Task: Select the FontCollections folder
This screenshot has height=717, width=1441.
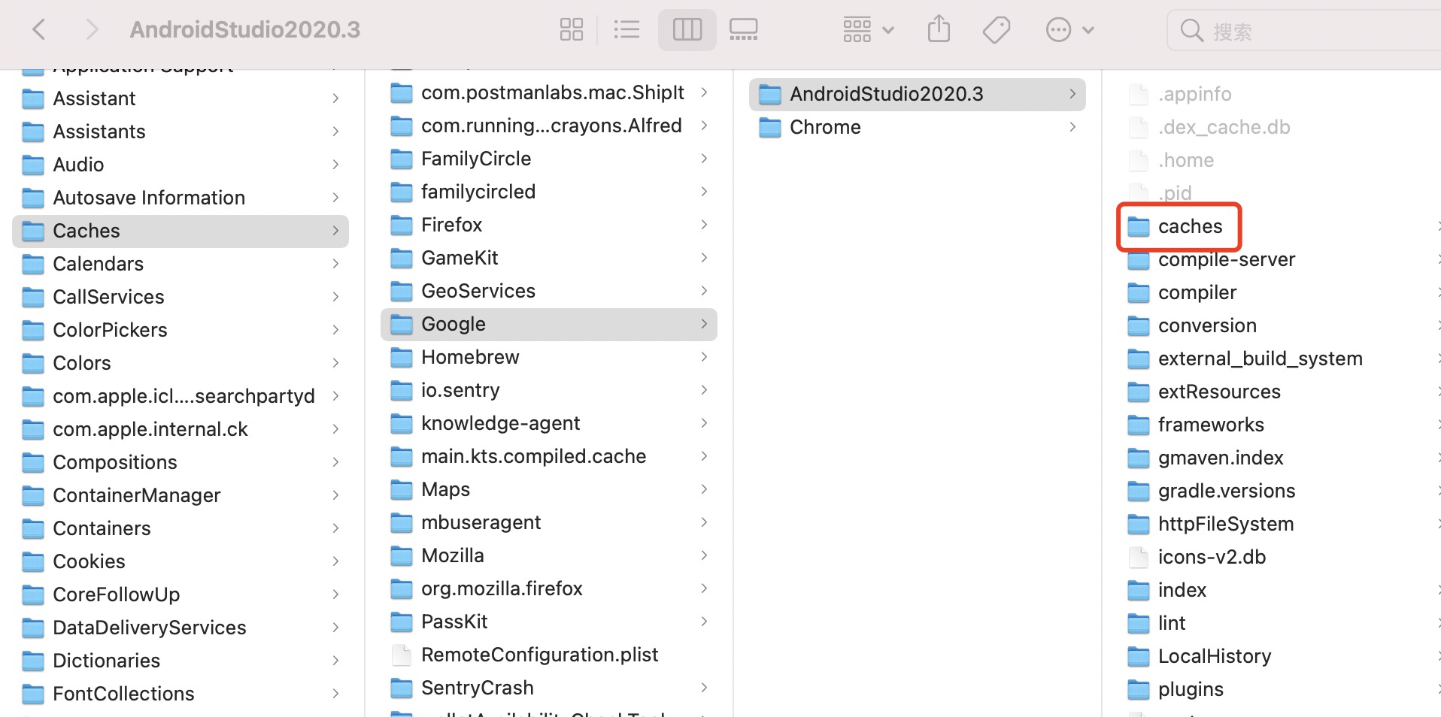Action: (181, 694)
